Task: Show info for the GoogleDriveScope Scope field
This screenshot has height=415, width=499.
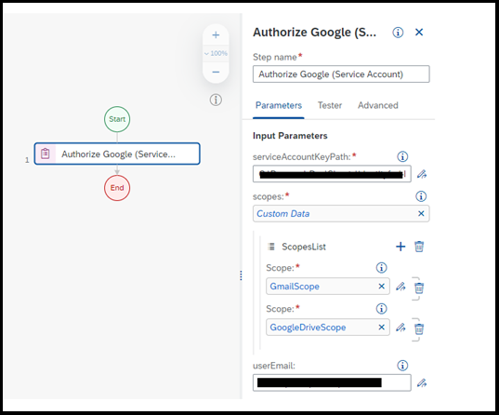Action: click(x=381, y=309)
